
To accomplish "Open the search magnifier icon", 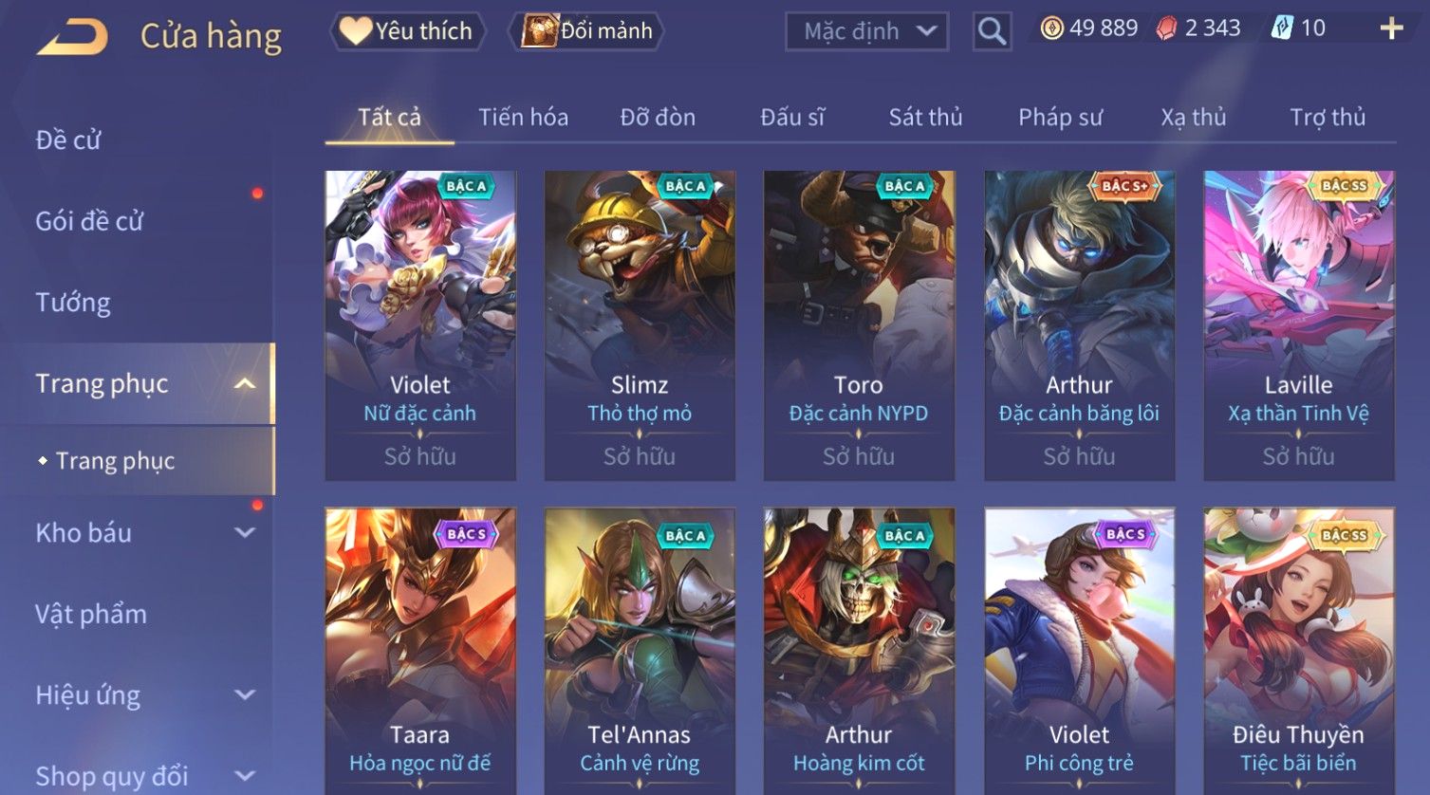I will [992, 31].
